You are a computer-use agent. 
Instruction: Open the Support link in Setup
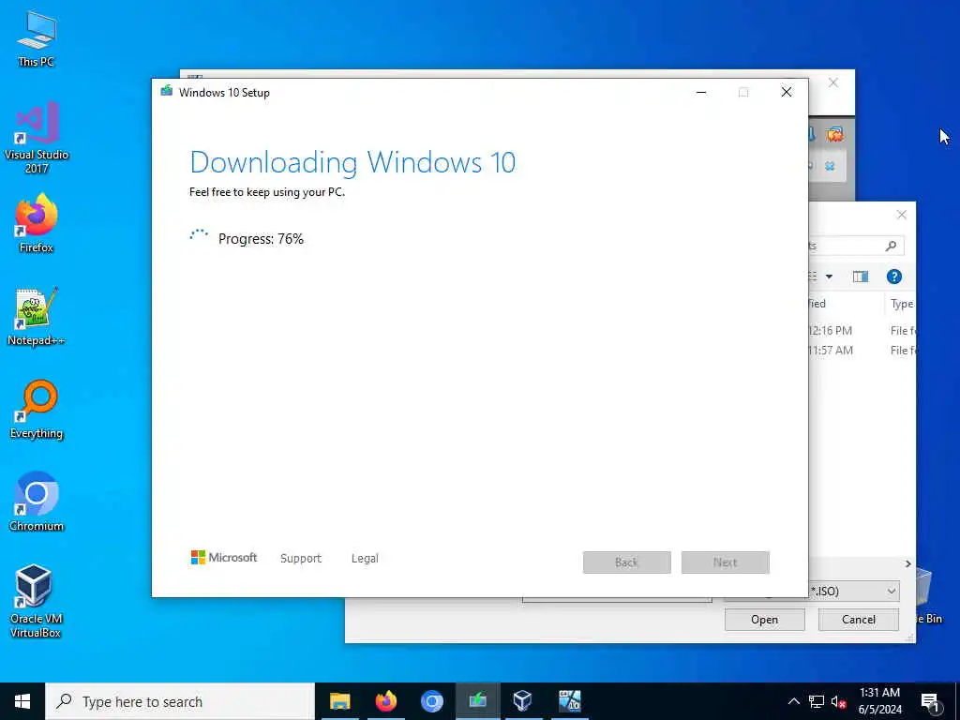301,559
